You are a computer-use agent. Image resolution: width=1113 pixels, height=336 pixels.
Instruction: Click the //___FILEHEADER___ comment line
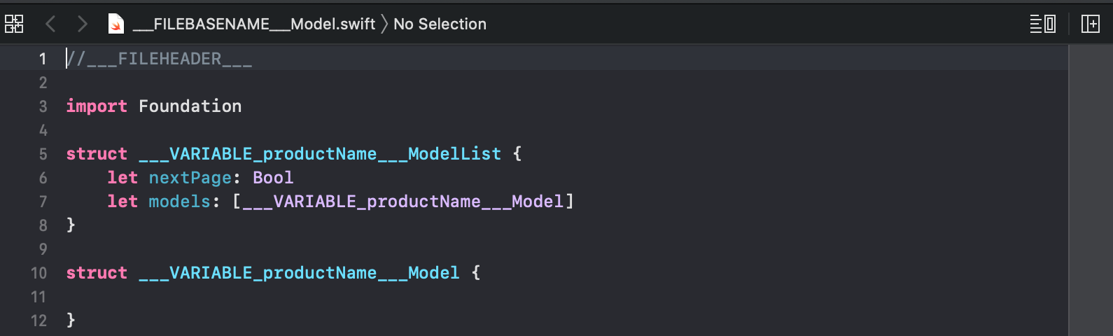click(x=159, y=59)
